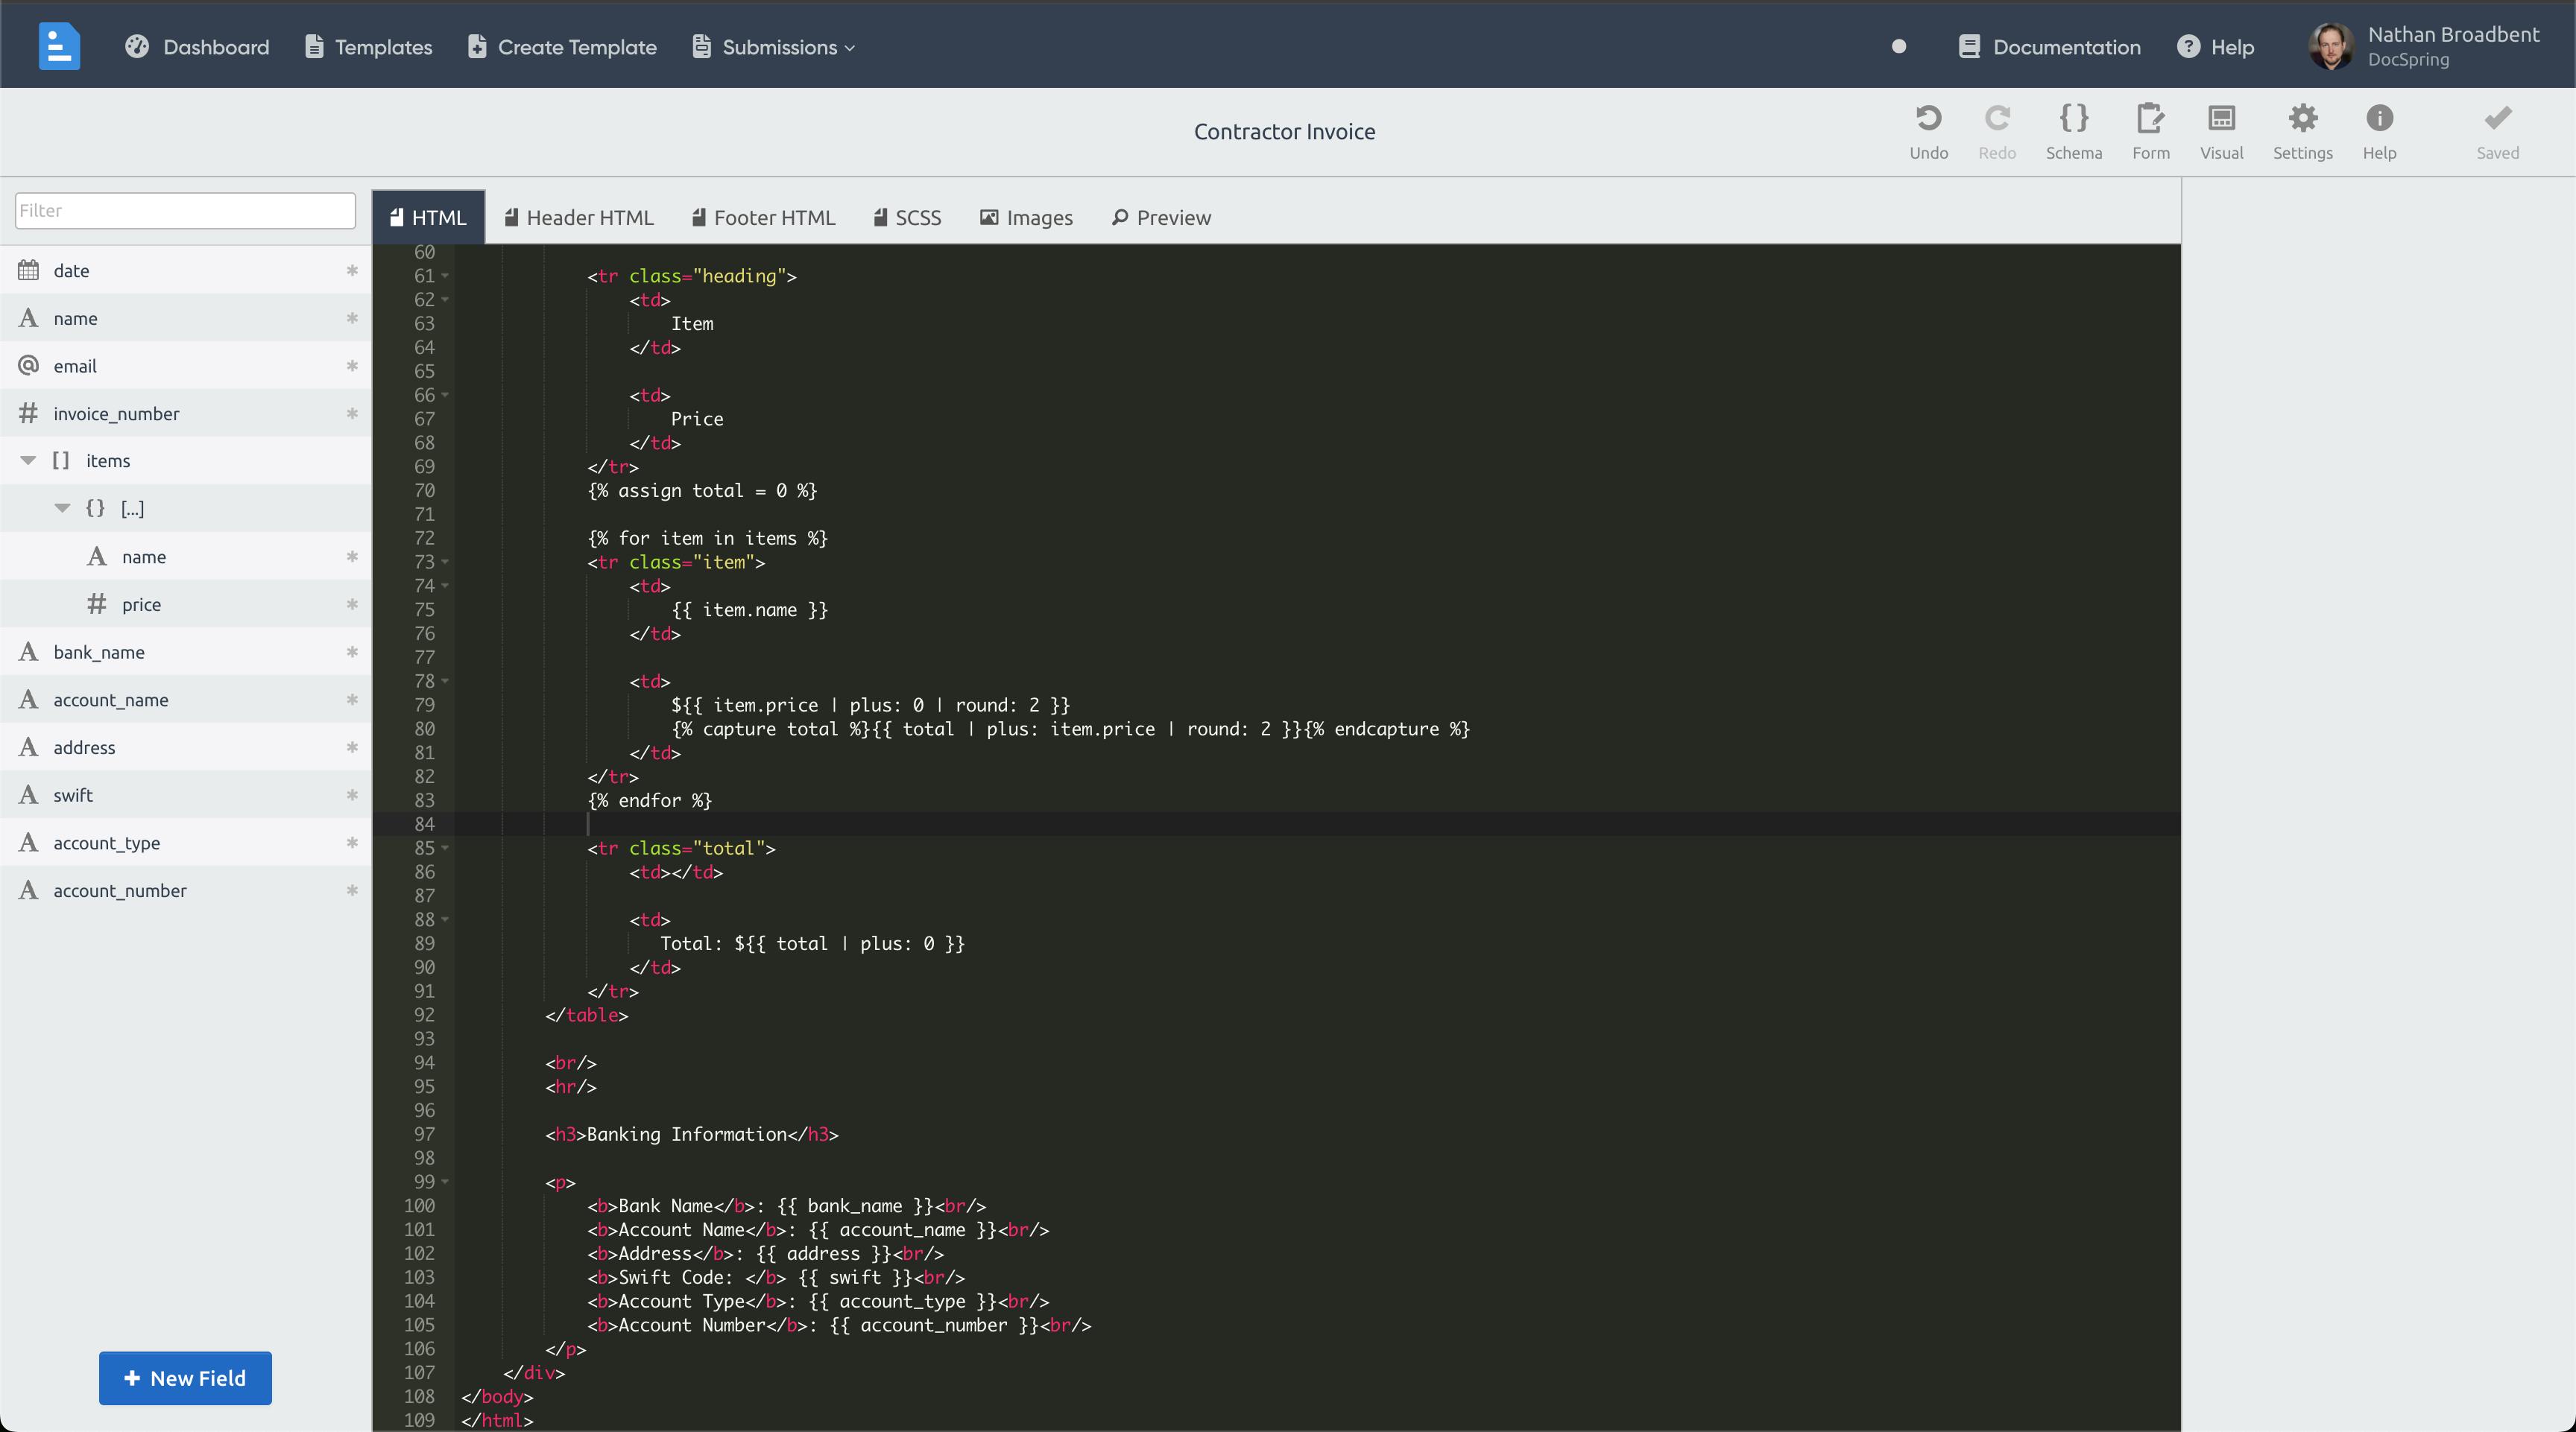Switch to Visual editor icon
This screenshot has width=2576, height=1432.
tap(2221, 119)
